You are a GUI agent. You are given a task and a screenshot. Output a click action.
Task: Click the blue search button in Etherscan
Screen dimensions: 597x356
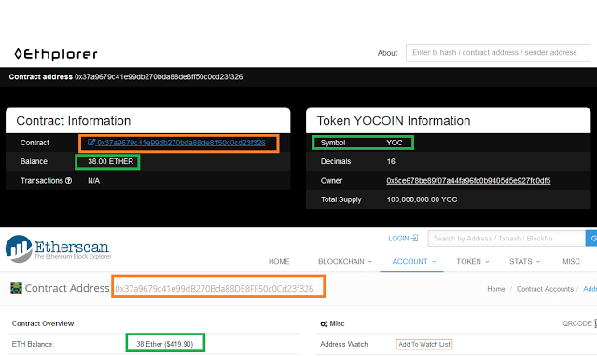coord(591,239)
